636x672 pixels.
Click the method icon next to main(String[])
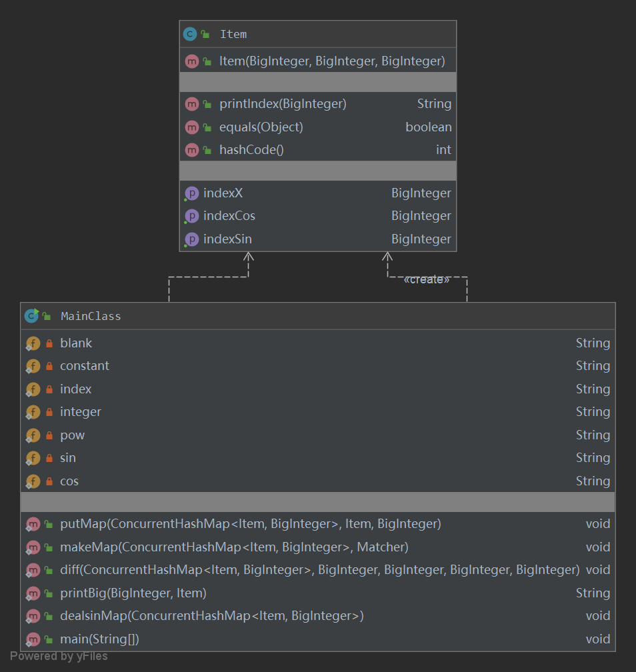[33, 639]
